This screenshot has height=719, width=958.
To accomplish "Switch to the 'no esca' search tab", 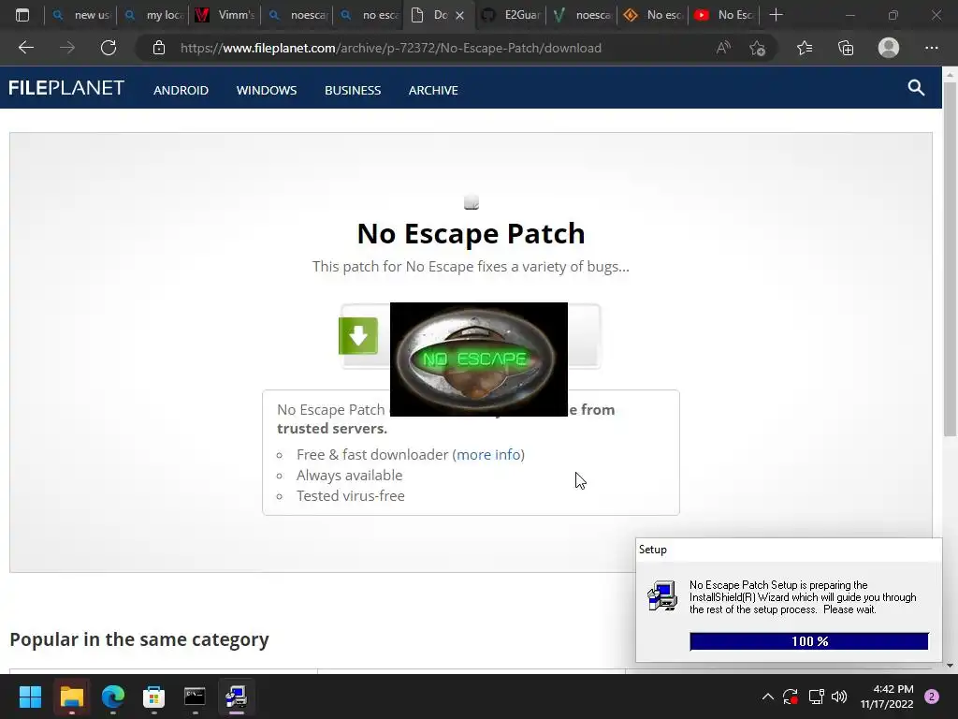I will point(369,15).
